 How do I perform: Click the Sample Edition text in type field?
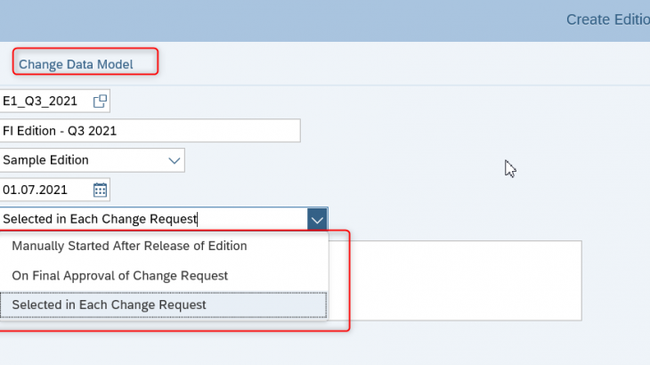46,160
